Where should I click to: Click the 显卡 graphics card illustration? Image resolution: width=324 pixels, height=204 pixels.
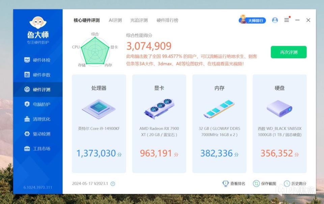pos(159,109)
